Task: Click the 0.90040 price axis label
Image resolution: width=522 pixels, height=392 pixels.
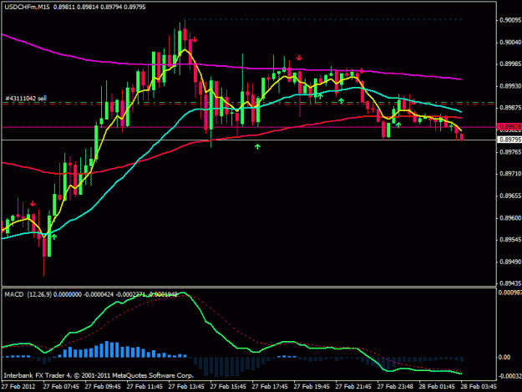Action: (510, 43)
